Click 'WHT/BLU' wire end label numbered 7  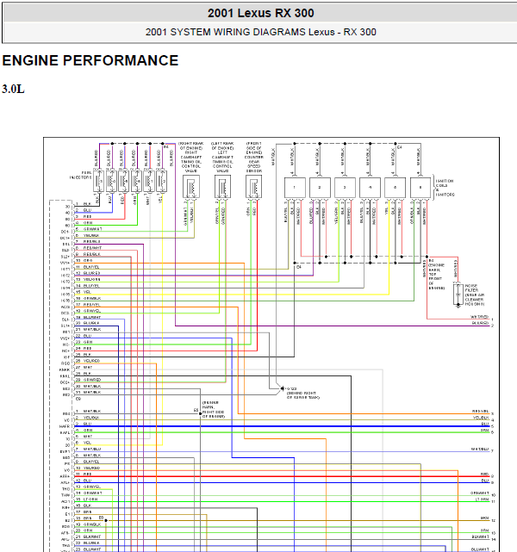(480, 449)
